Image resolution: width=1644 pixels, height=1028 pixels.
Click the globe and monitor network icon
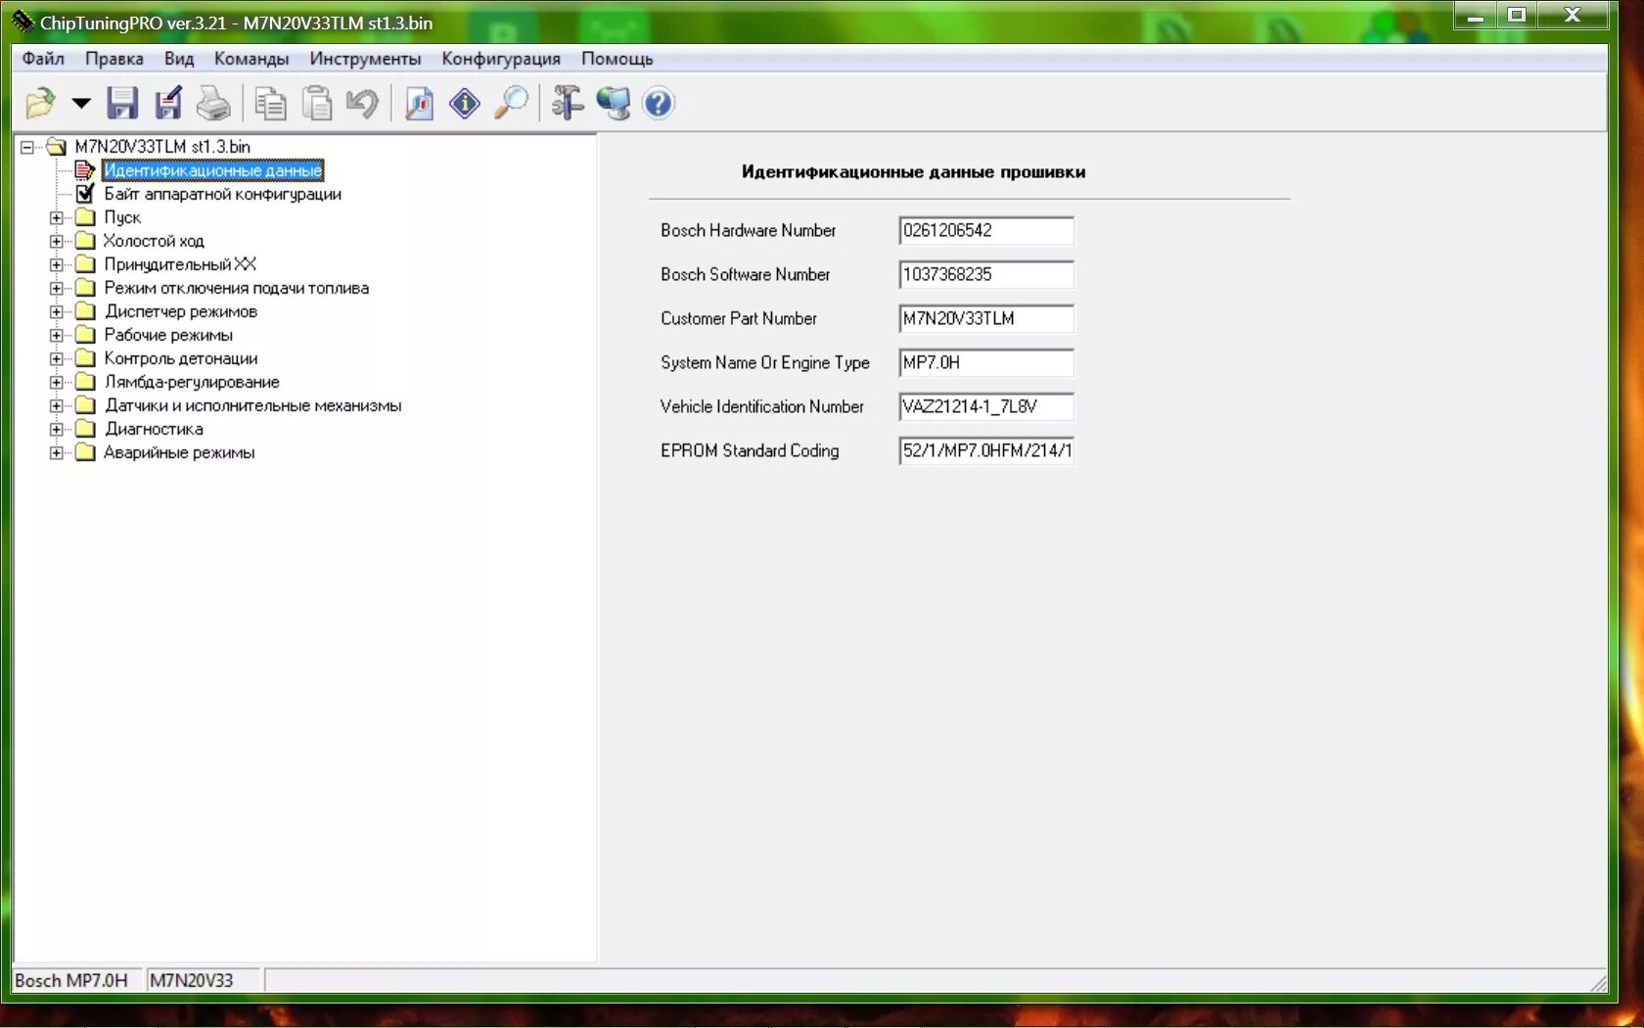(x=614, y=103)
